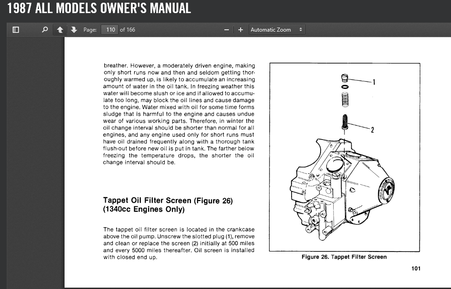Click the Tappet Oil Filter Screen heading
This screenshot has height=289, width=451.
[168, 200]
